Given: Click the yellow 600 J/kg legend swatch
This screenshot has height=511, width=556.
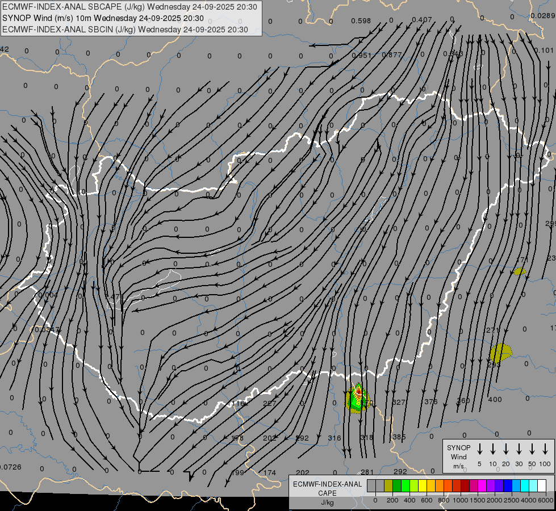Looking at the screenshot, I should point(423,485).
